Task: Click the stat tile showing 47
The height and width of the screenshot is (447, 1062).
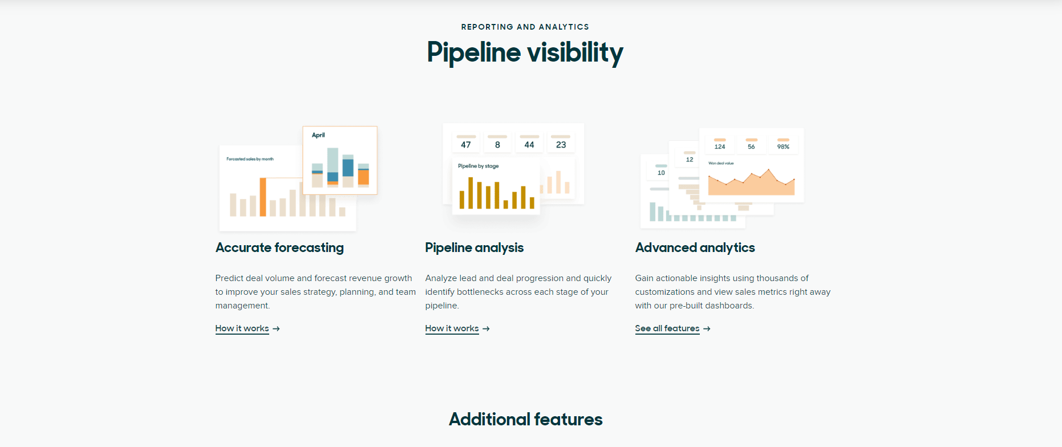Action: [x=466, y=143]
